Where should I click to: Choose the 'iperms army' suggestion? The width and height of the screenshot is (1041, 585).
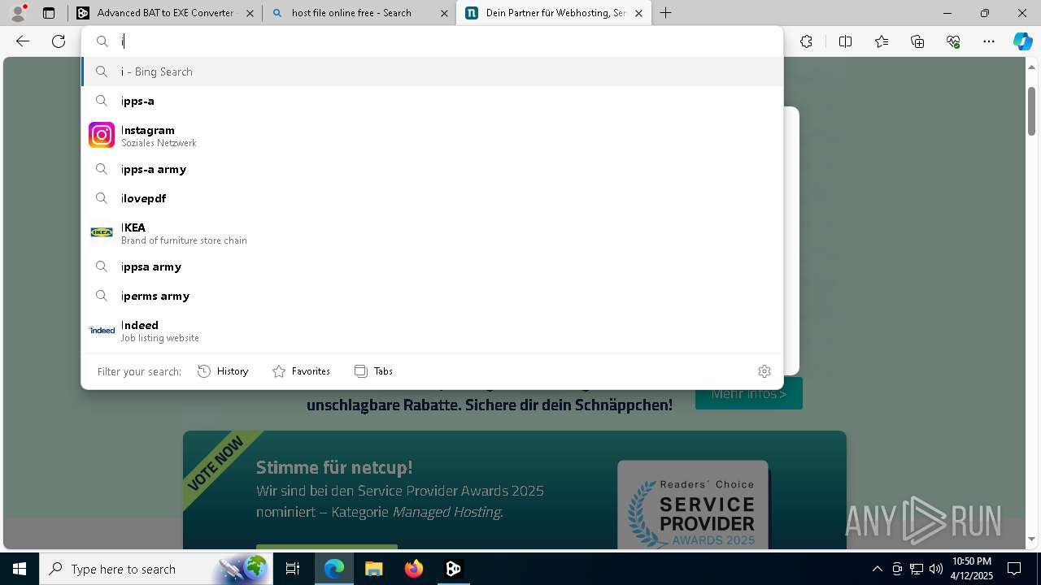pyautogui.click(x=432, y=296)
